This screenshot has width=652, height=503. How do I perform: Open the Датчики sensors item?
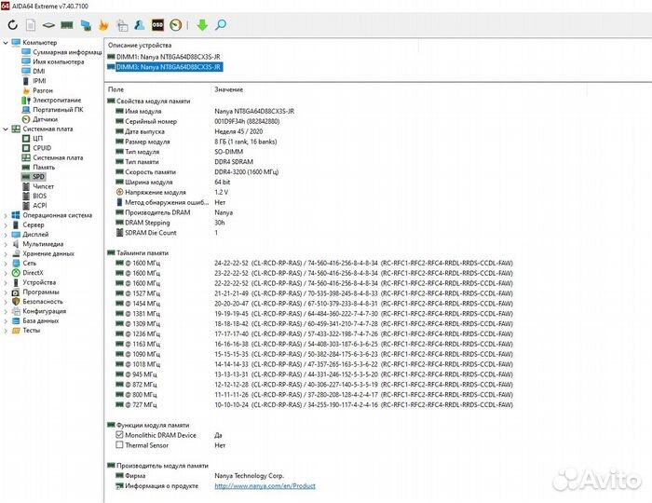[45, 119]
